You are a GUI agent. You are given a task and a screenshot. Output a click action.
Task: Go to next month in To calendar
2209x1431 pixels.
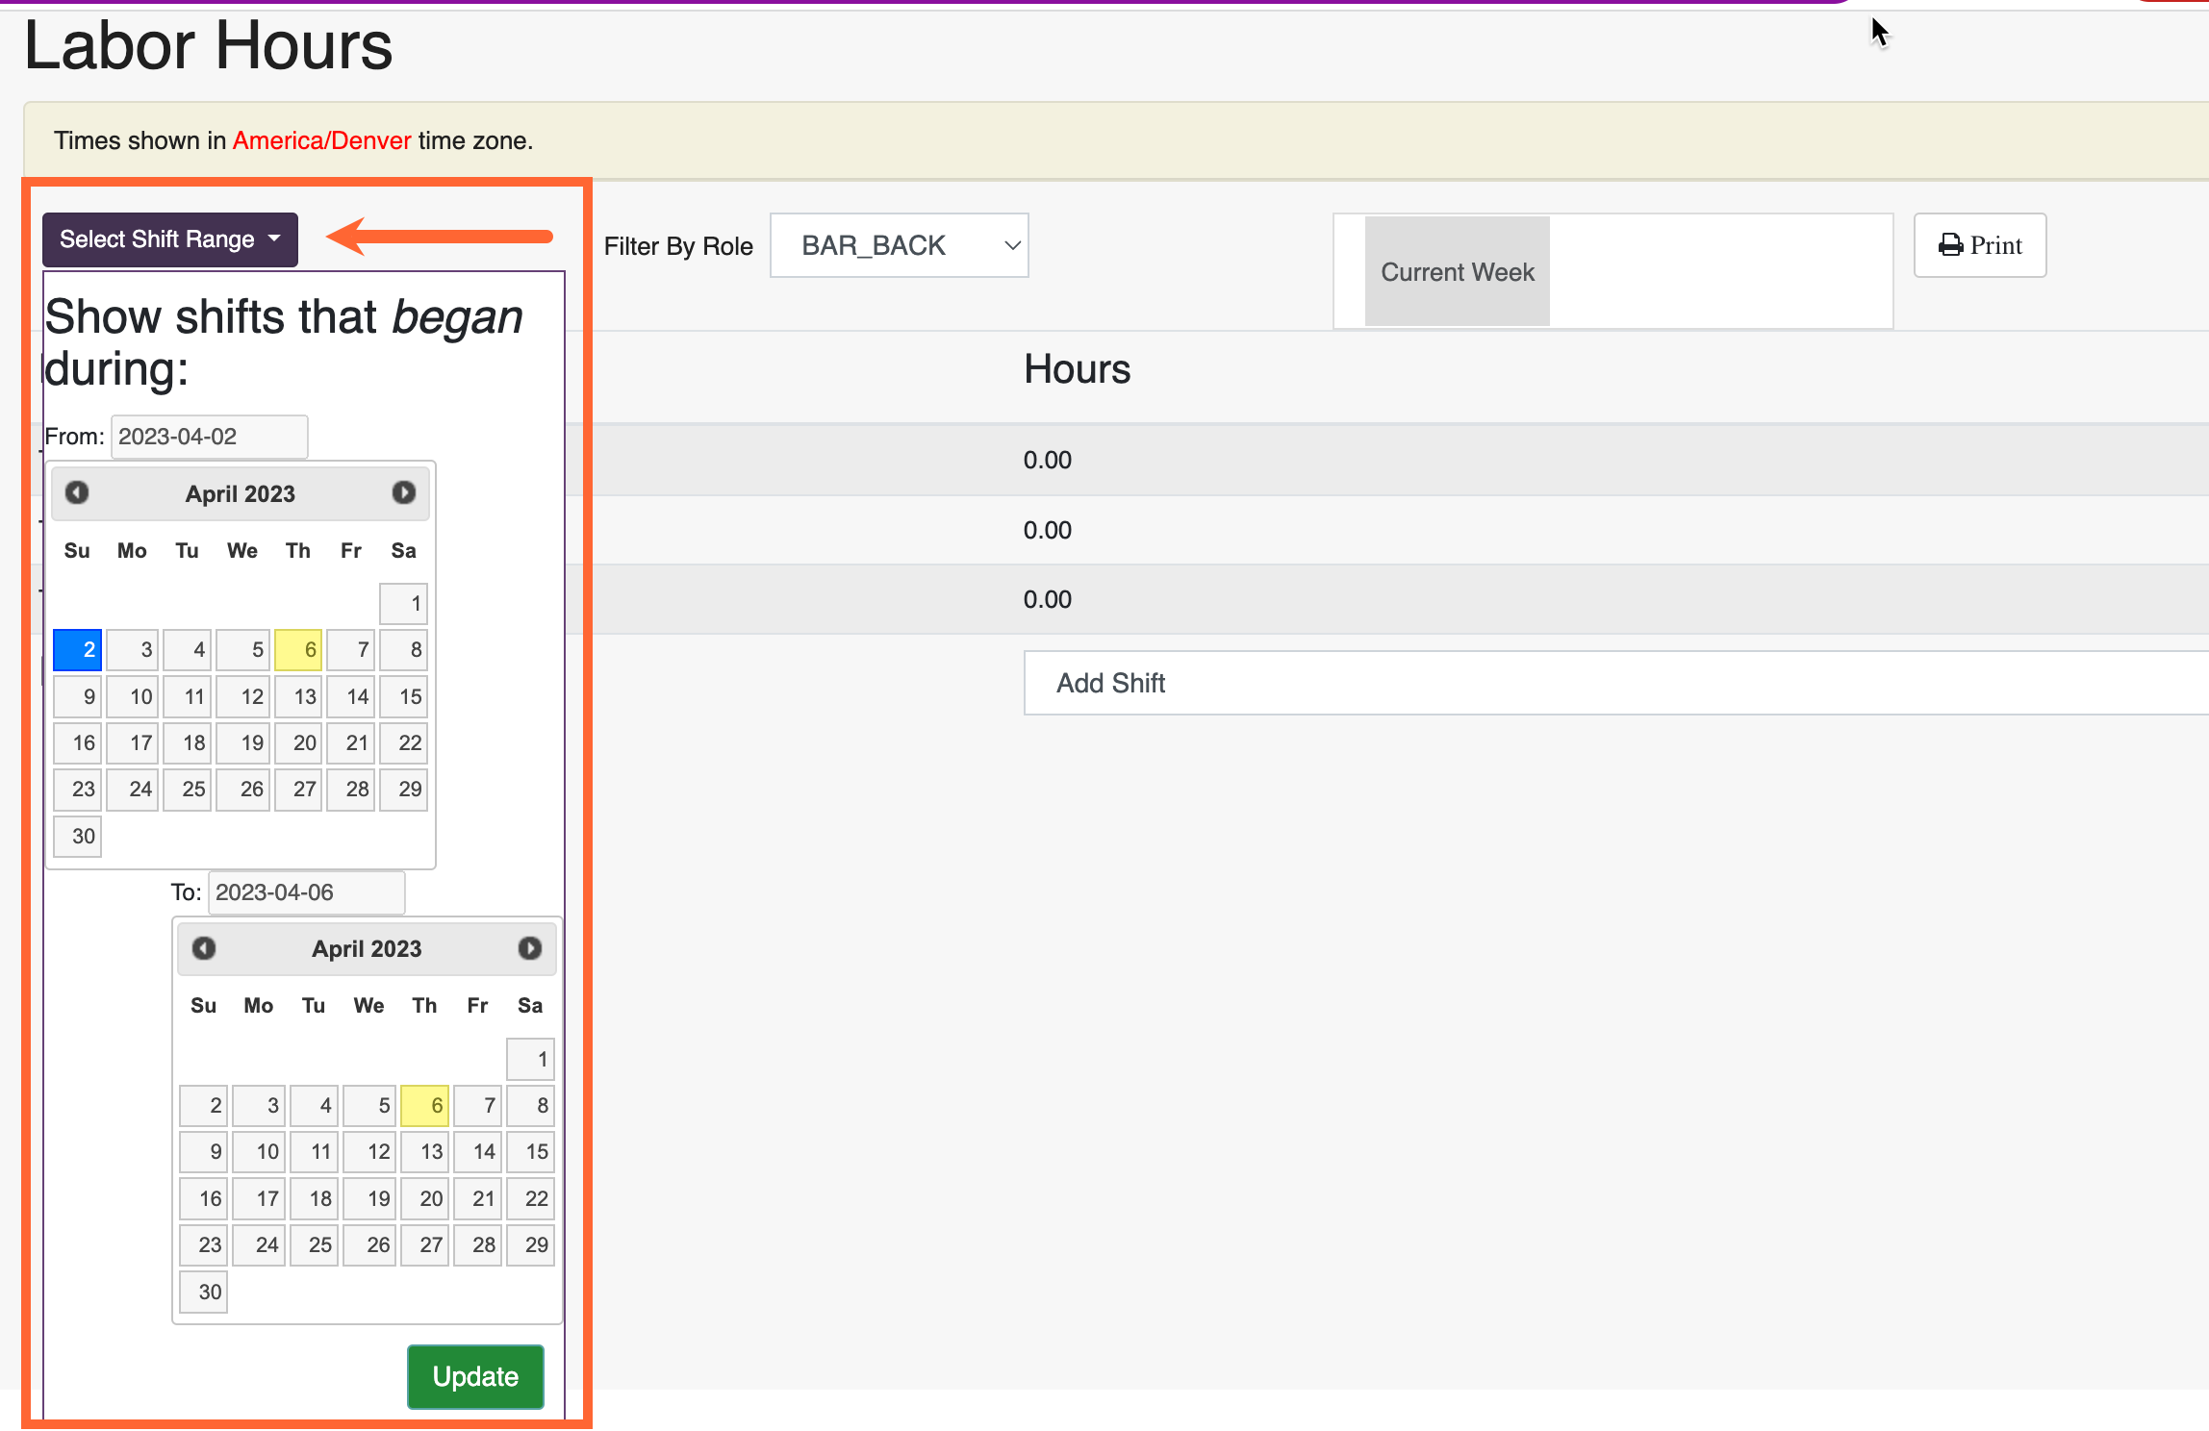(x=530, y=949)
